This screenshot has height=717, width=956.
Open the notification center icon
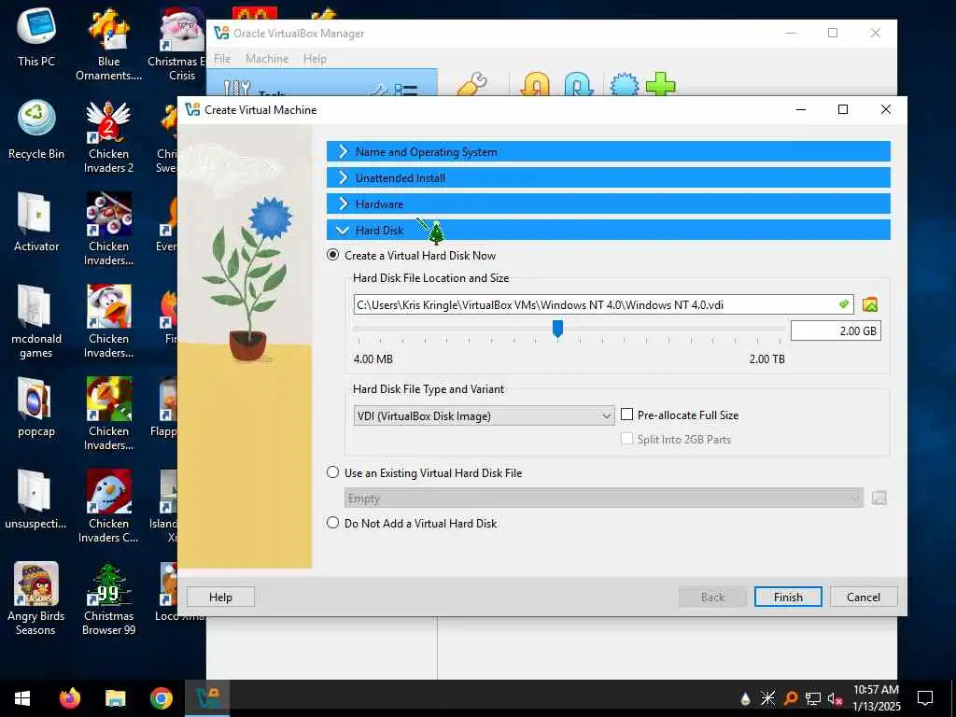(x=925, y=698)
